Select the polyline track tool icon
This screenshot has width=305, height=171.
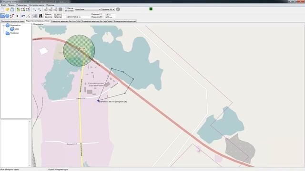12,16
